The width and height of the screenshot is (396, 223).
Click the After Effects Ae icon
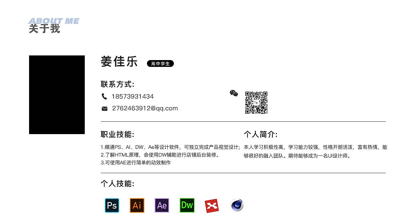[162, 205]
